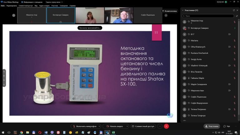Viewport: 240px width, 135px height.
Task: Select Софія Ляшинська video tile
Action: point(148,15)
